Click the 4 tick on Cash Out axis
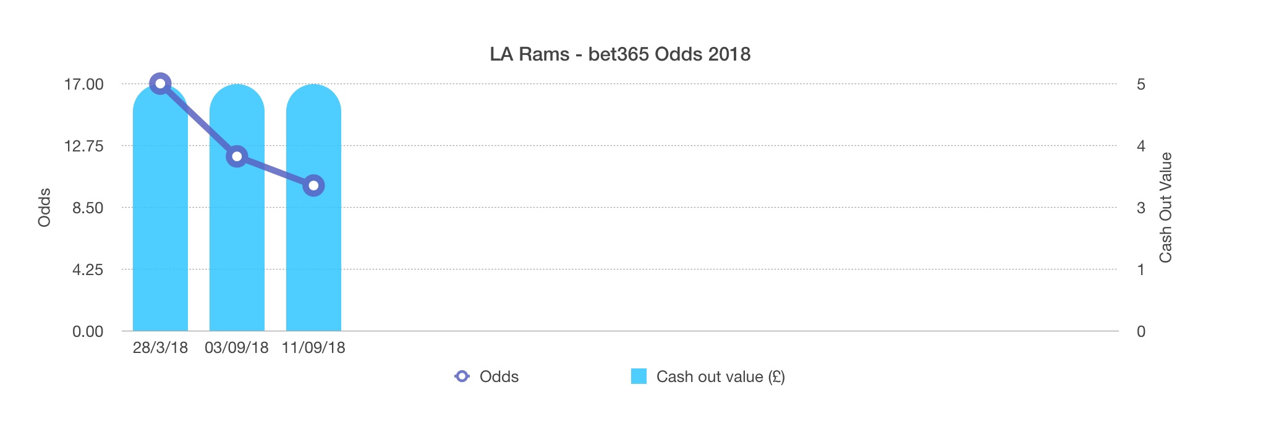1266x429 pixels. coord(1141,146)
